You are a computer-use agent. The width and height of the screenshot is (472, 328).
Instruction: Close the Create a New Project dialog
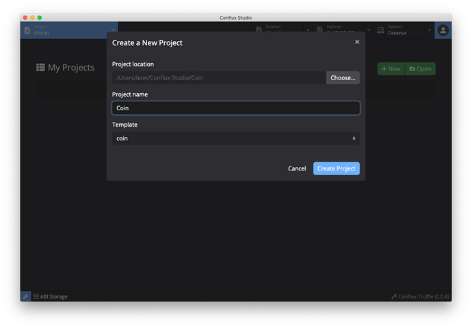tap(357, 42)
